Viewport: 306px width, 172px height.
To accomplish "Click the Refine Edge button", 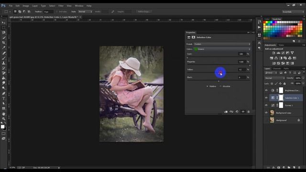I will tap(144, 11).
